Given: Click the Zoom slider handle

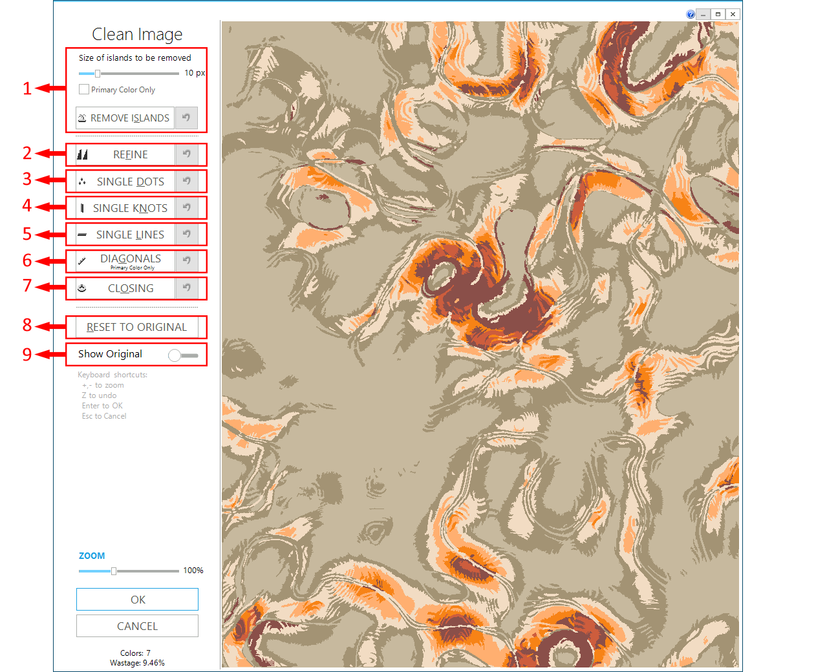Looking at the screenshot, I should (114, 571).
